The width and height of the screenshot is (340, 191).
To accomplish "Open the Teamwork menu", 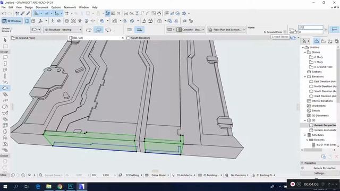I will pyautogui.click(x=70, y=7).
